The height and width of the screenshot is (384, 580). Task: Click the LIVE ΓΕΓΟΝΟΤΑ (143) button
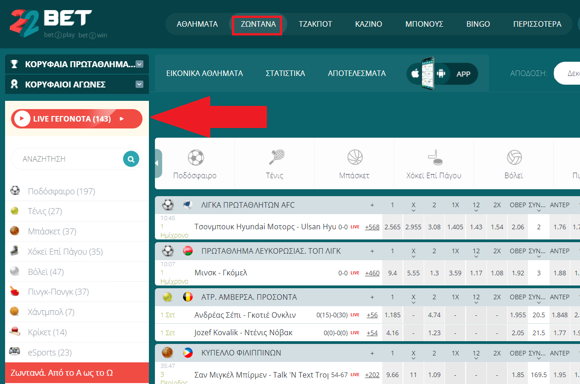pos(77,119)
